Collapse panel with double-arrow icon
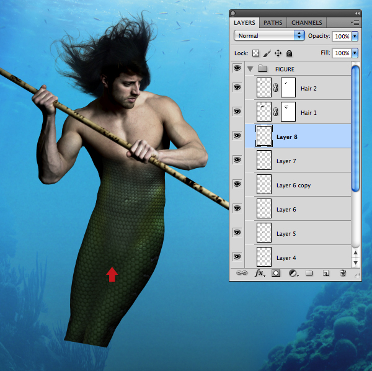This screenshot has height=371, width=372. click(357, 14)
